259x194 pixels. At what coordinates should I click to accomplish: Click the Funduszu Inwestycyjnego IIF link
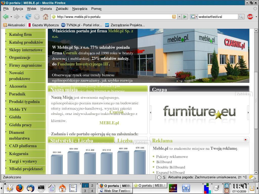[83, 64]
